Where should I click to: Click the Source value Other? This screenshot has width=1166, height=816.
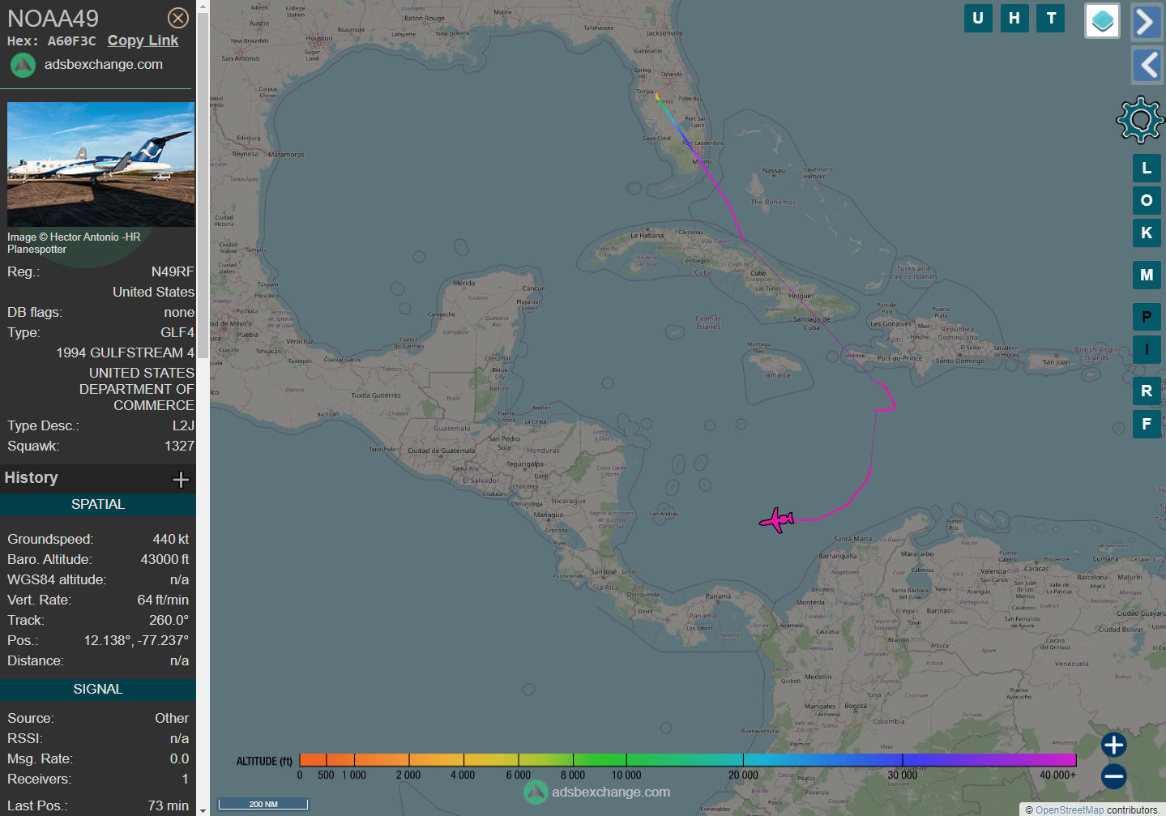[172, 718]
